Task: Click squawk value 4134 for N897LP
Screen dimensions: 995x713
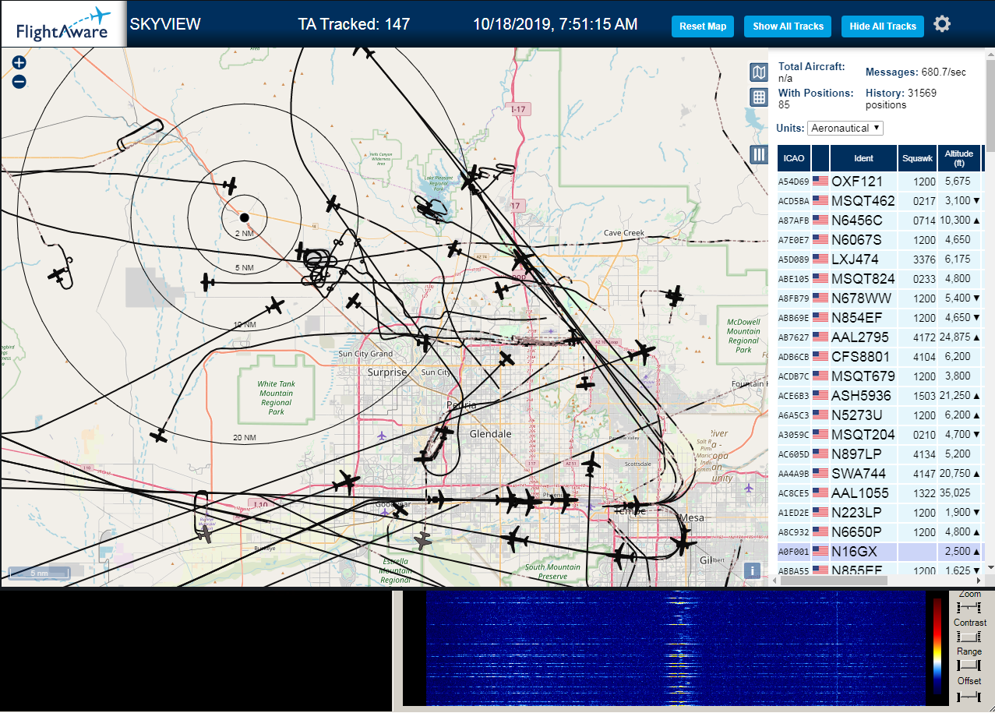Action: [x=924, y=454]
